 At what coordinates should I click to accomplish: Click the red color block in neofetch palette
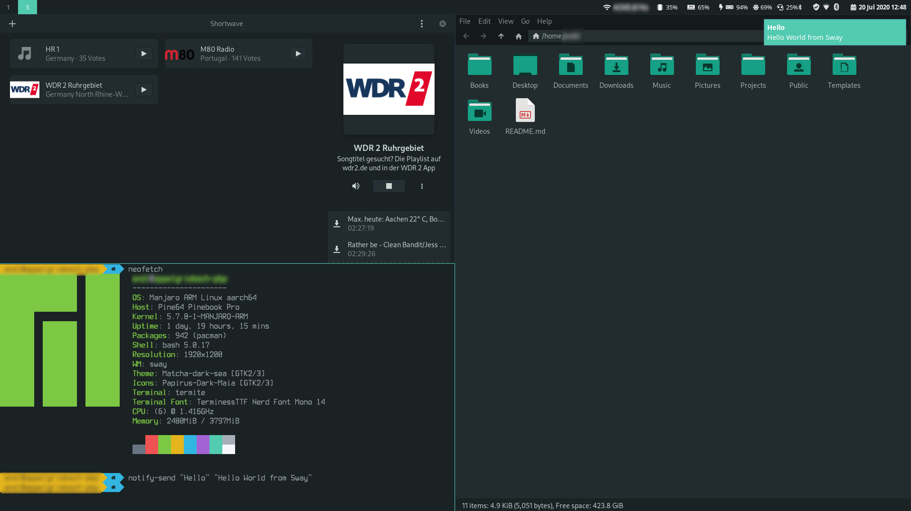point(152,445)
